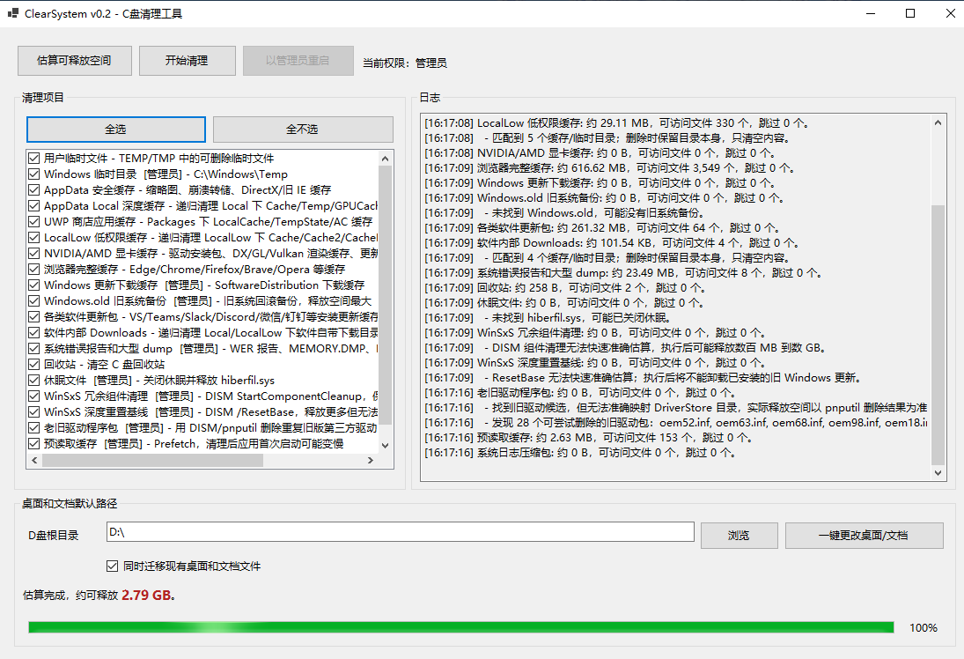
Task: Toggle 软件内部 Downloads checkbox
Action: (33, 333)
